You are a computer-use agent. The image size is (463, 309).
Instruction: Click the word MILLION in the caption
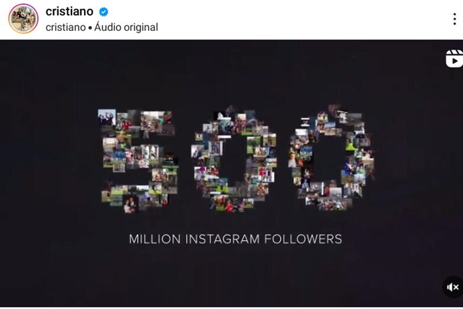155,239
